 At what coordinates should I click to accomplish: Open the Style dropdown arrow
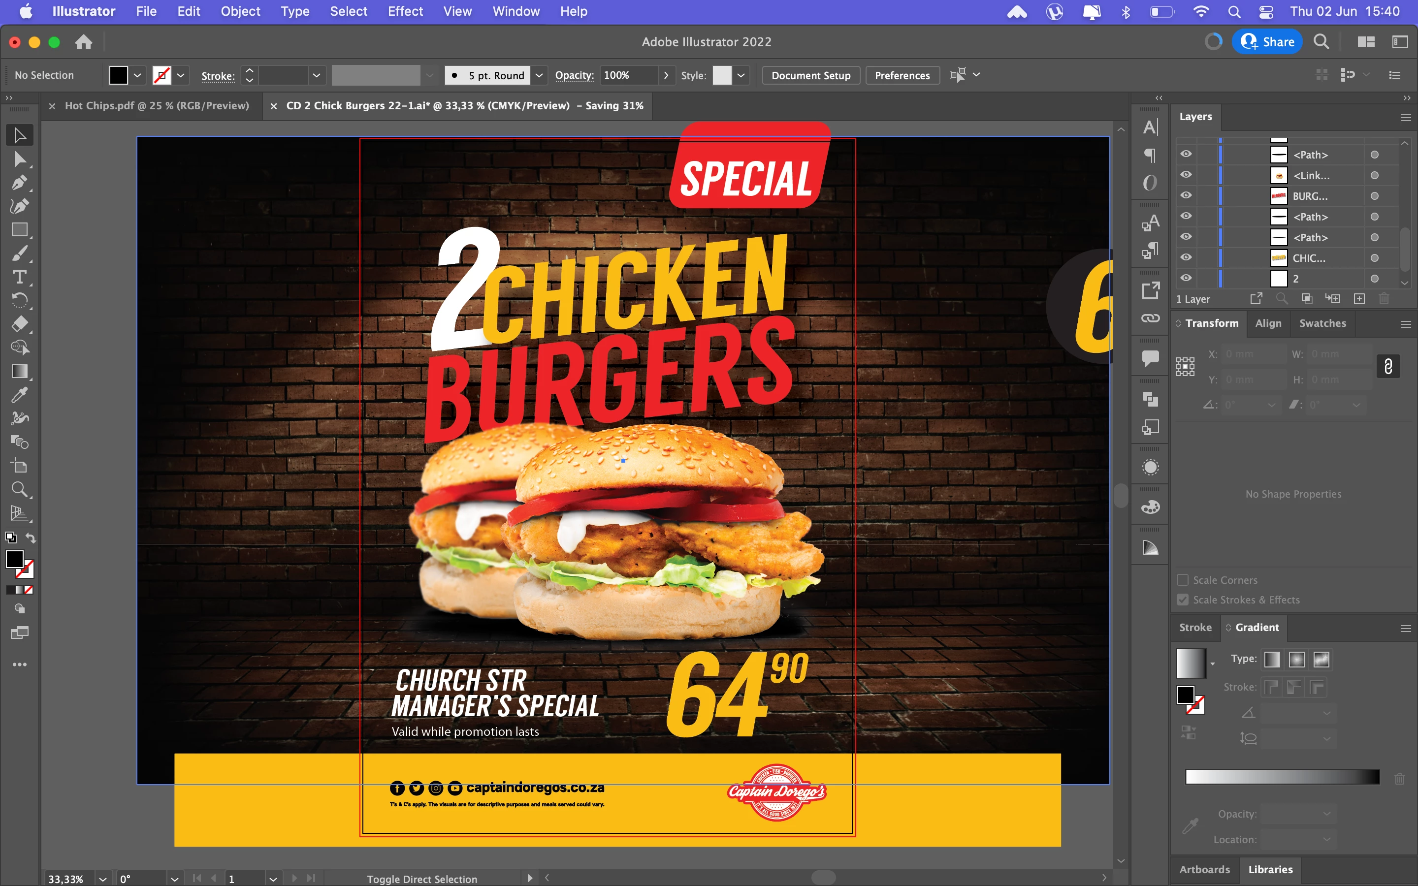pyautogui.click(x=741, y=76)
